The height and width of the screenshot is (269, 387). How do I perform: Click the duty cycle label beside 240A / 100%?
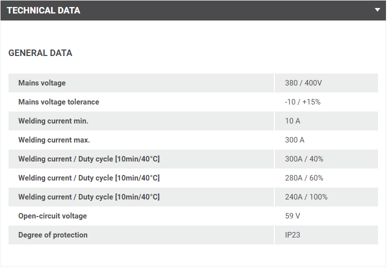coord(89,197)
